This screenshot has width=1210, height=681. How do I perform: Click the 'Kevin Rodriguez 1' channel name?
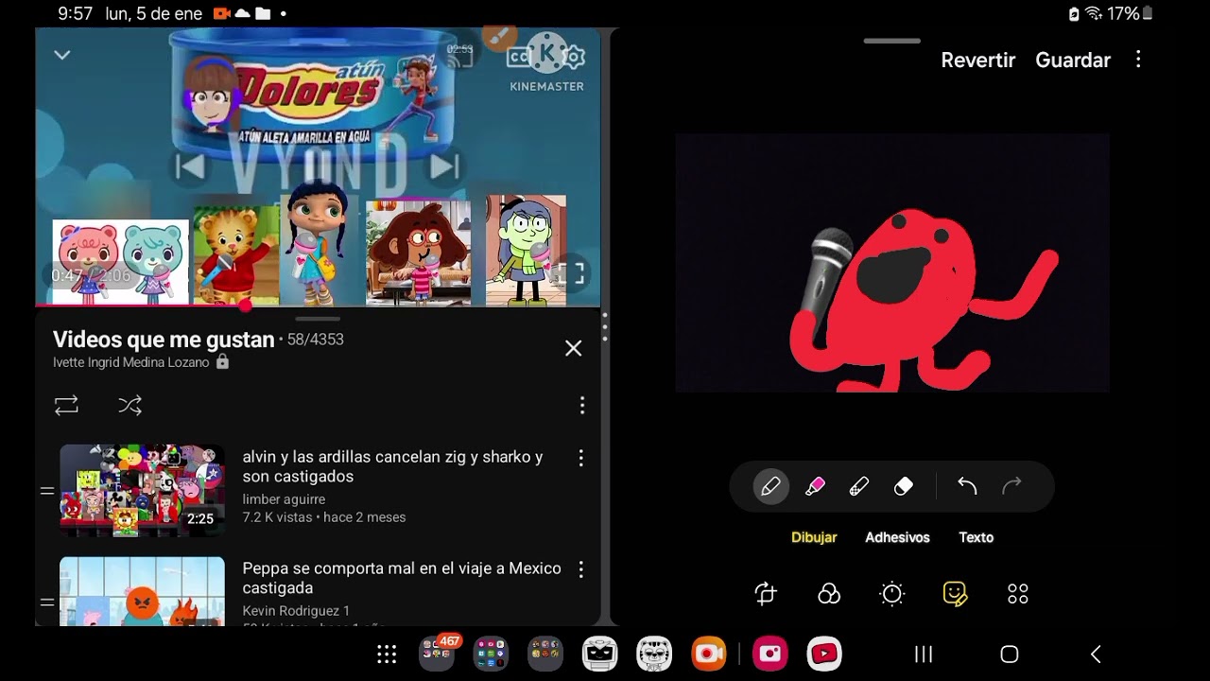tap(296, 611)
